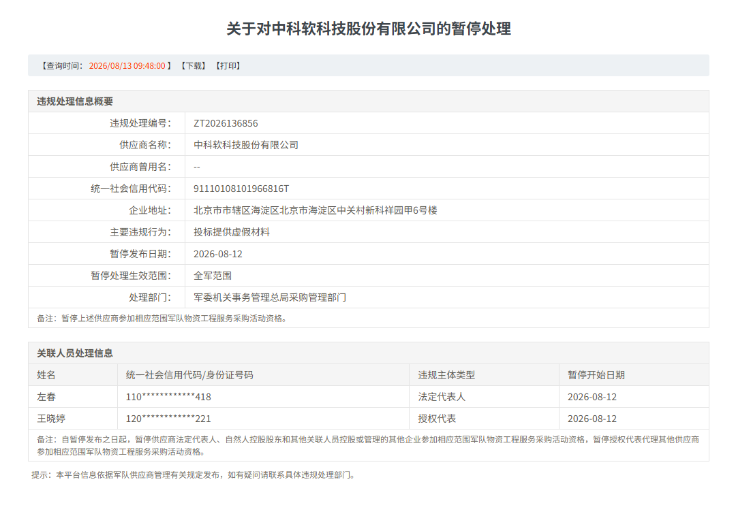Select 左春's suspension start date 2026-08-12

click(592, 397)
